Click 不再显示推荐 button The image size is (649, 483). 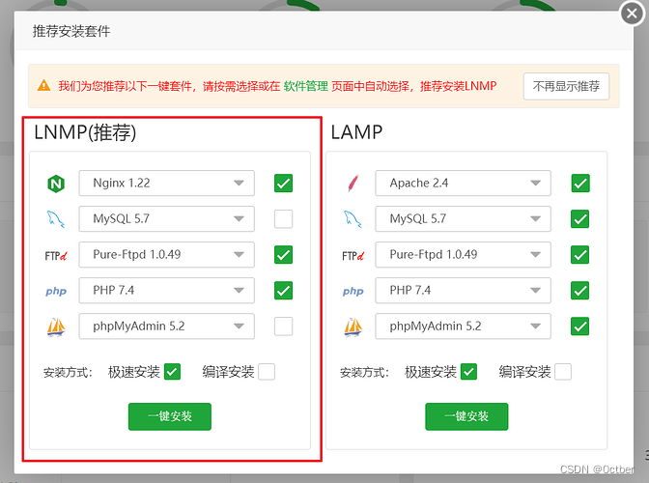tap(566, 86)
